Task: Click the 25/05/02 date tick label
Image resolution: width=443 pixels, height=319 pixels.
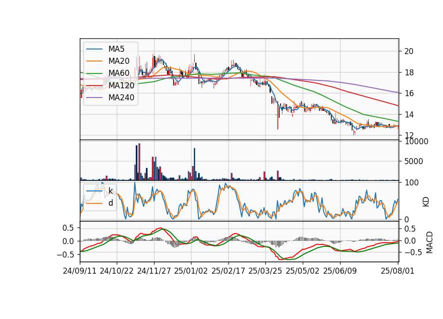Action: [x=303, y=271]
